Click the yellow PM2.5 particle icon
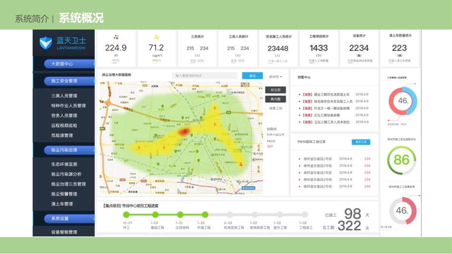 157,37
